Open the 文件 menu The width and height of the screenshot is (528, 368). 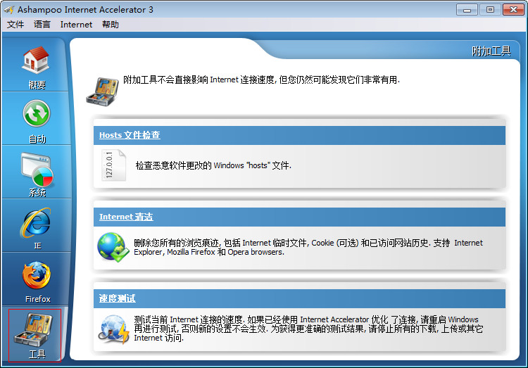point(15,25)
